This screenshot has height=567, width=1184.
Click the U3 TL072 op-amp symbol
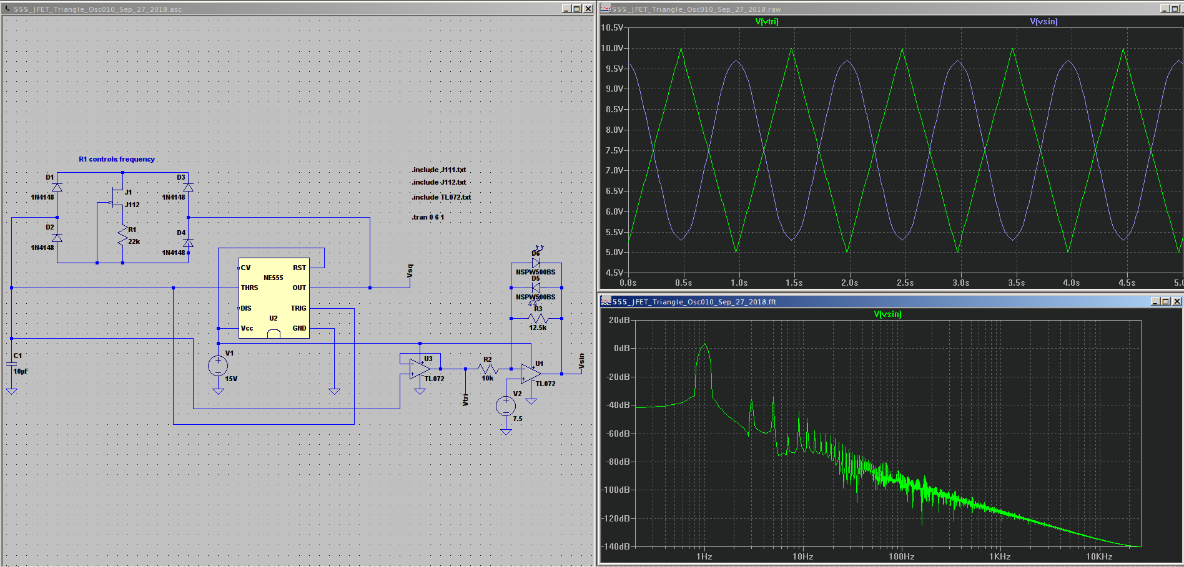420,369
